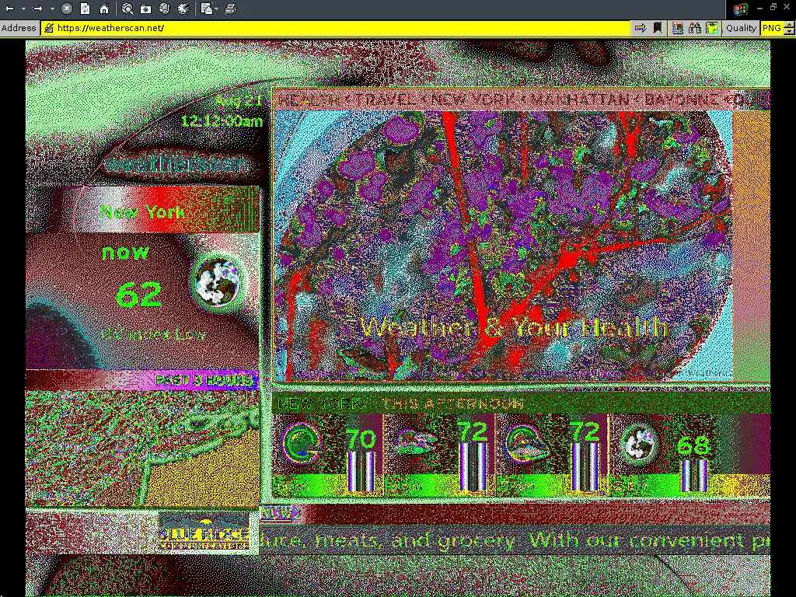Click the History globe toolbar icon
The height and width of the screenshot is (597, 796).
point(165,9)
